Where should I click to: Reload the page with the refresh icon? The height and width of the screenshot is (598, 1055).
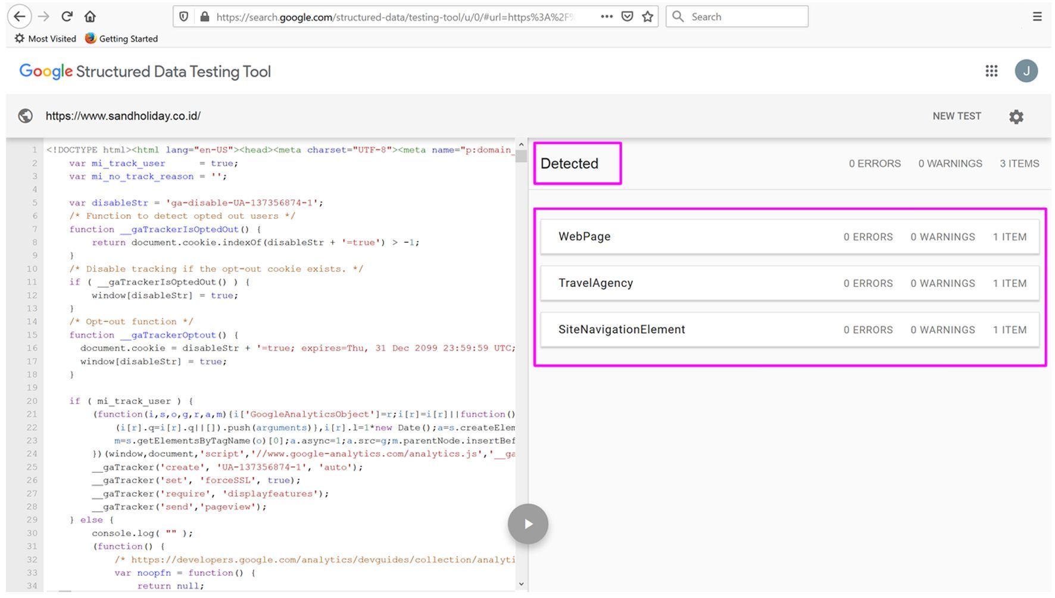67,17
